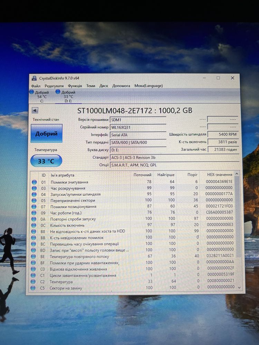Image resolution: width=259 pixels, height=345 pixels.
Task: Click the status dot for attribute BB
Action: pos(33,238)
